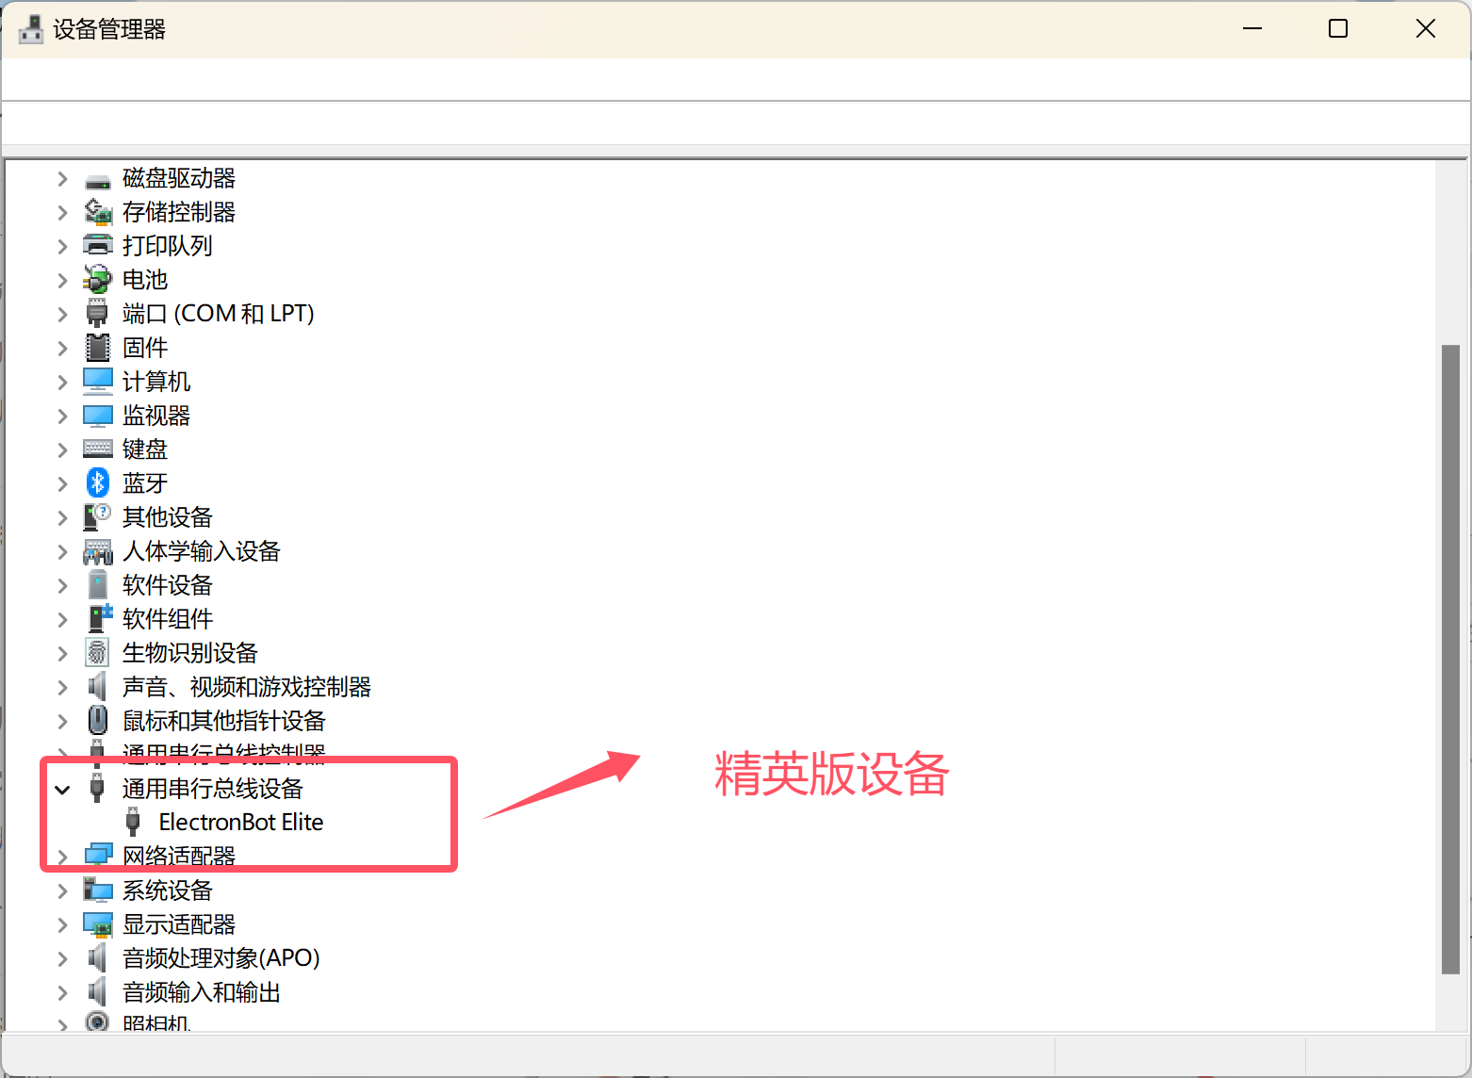Select the 音频处理对象(APO) label
The height and width of the screenshot is (1078, 1472).
[221, 958]
